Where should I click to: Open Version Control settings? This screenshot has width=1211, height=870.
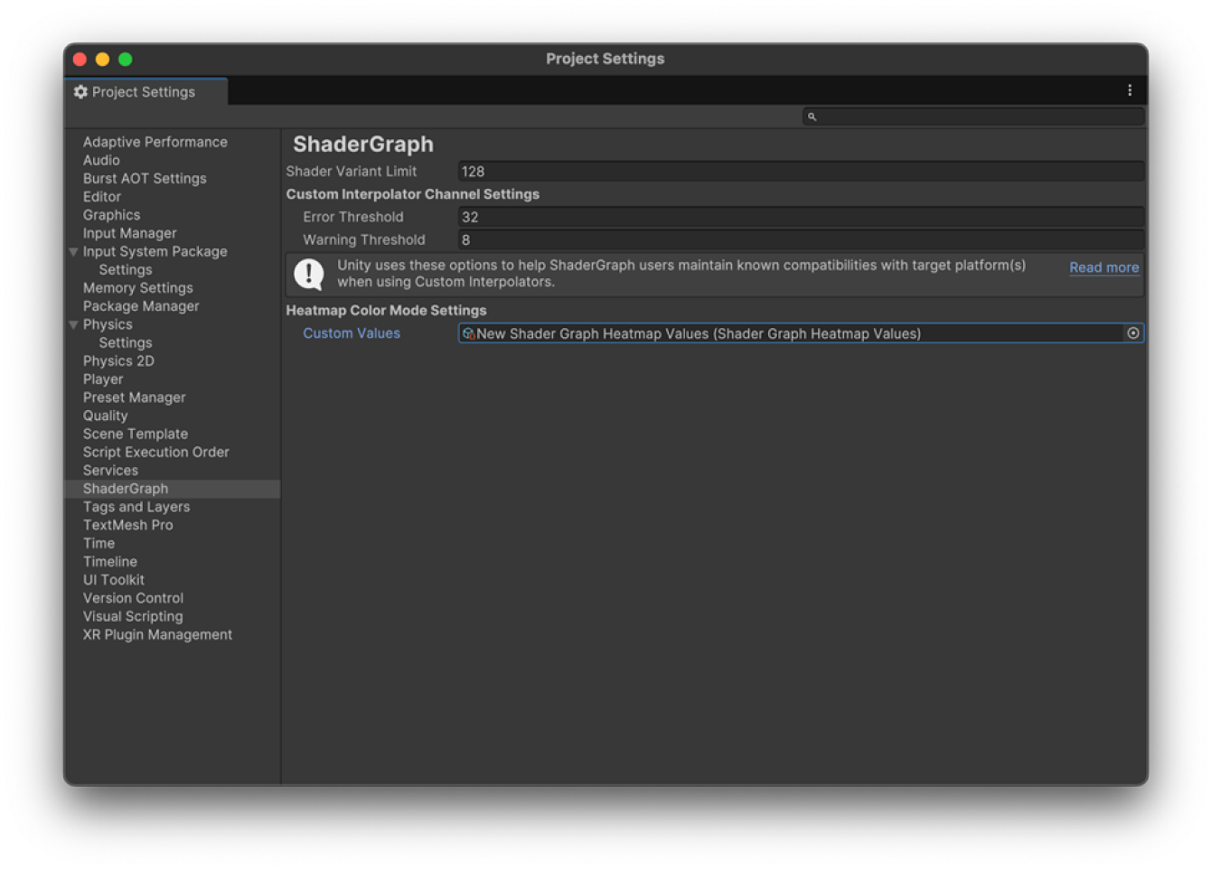[x=133, y=598]
